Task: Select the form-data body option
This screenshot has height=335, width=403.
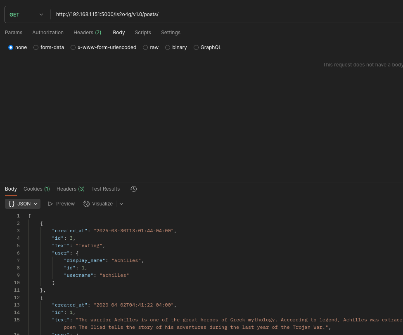Action: pyautogui.click(x=36, y=47)
